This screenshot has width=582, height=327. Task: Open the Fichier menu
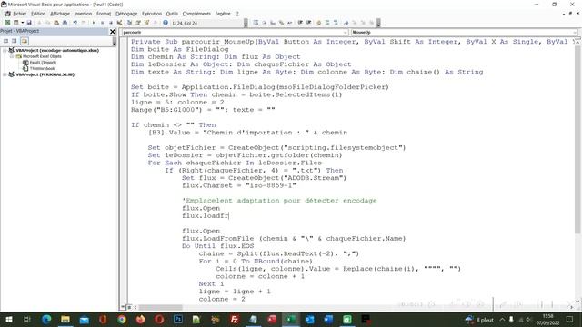(20, 14)
